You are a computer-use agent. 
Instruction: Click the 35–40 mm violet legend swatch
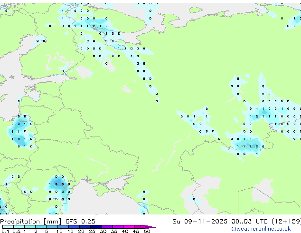(x=118, y=227)
